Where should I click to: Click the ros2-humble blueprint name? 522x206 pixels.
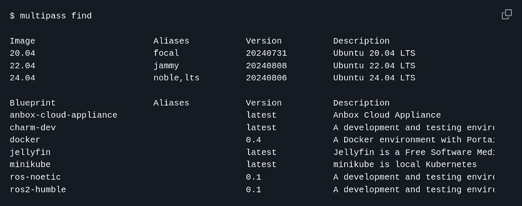coord(38,190)
